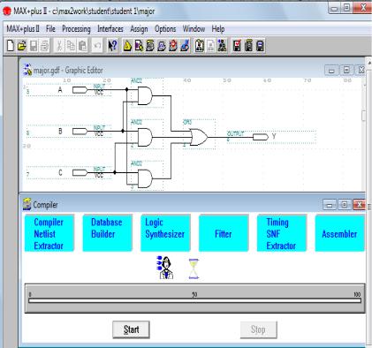The image size is (372, 348).
Task: Maximize the major.gdf Graphic Editor window
Action: (x=346, y=71)
